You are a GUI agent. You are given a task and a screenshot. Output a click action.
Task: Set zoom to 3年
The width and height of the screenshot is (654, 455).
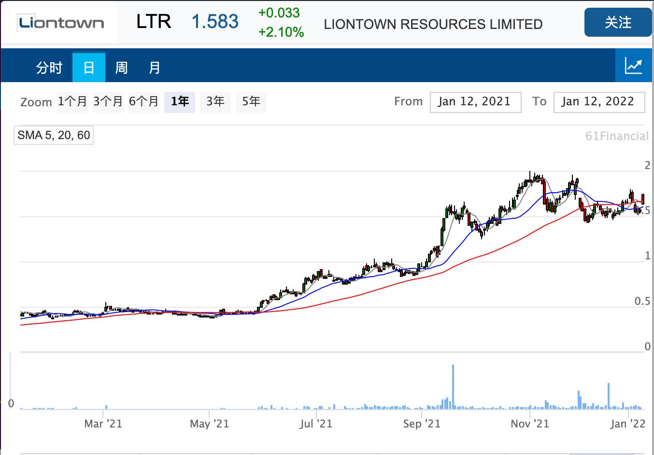pos(215,102)
